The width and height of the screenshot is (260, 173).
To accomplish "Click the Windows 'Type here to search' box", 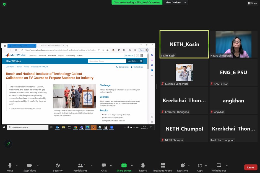I will (28, 127).
